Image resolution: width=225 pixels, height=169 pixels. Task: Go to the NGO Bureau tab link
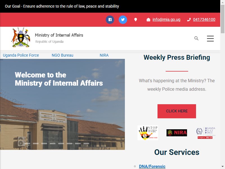point(62,55)
